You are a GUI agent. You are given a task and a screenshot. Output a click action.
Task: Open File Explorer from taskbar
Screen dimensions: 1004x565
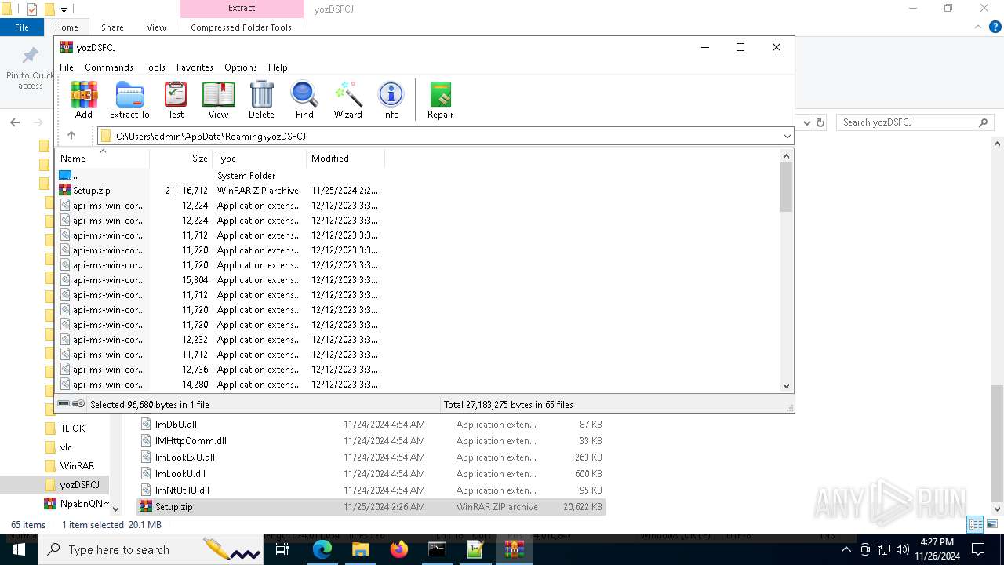[x=361, y=549]
